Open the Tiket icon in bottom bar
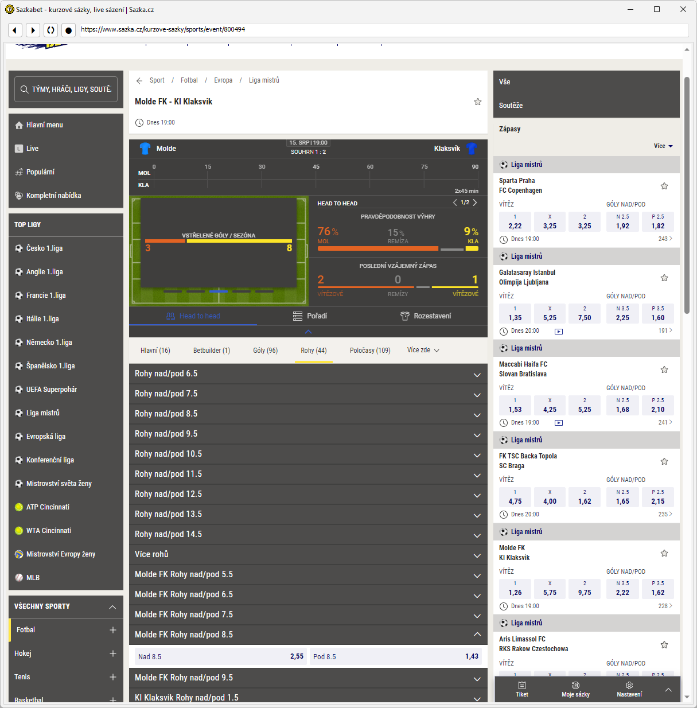697x708 pixels. point(522,685)
